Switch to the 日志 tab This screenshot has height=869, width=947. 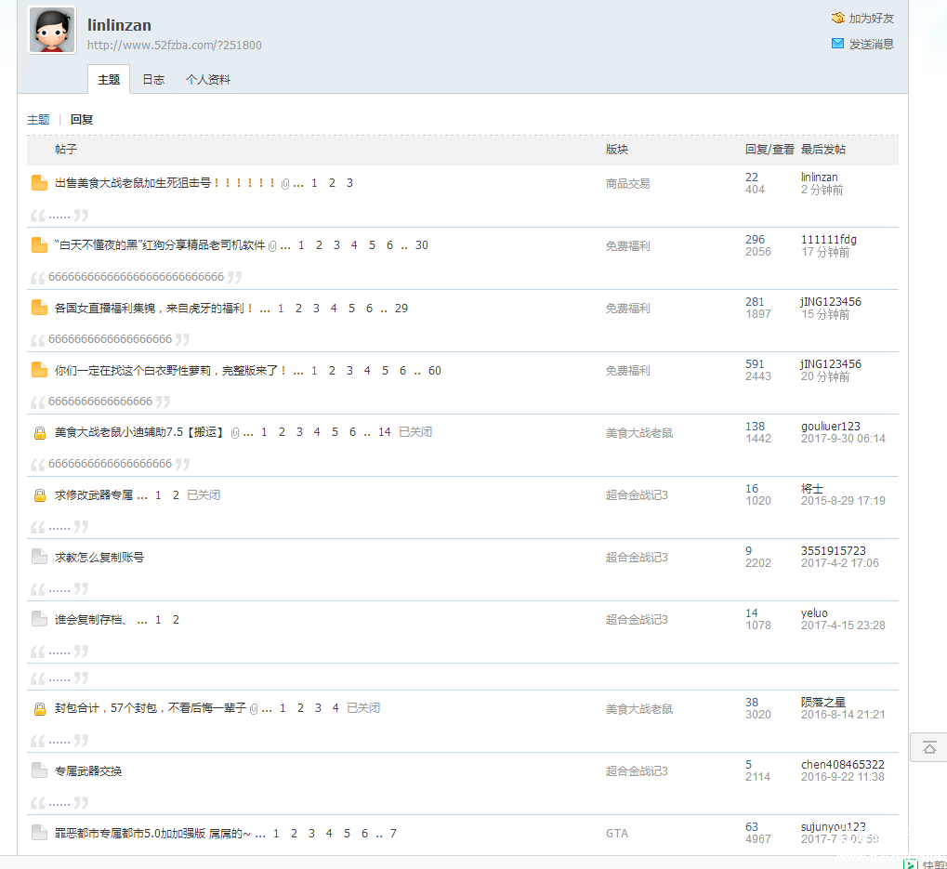pyautogui.click(x=153, y=80)
